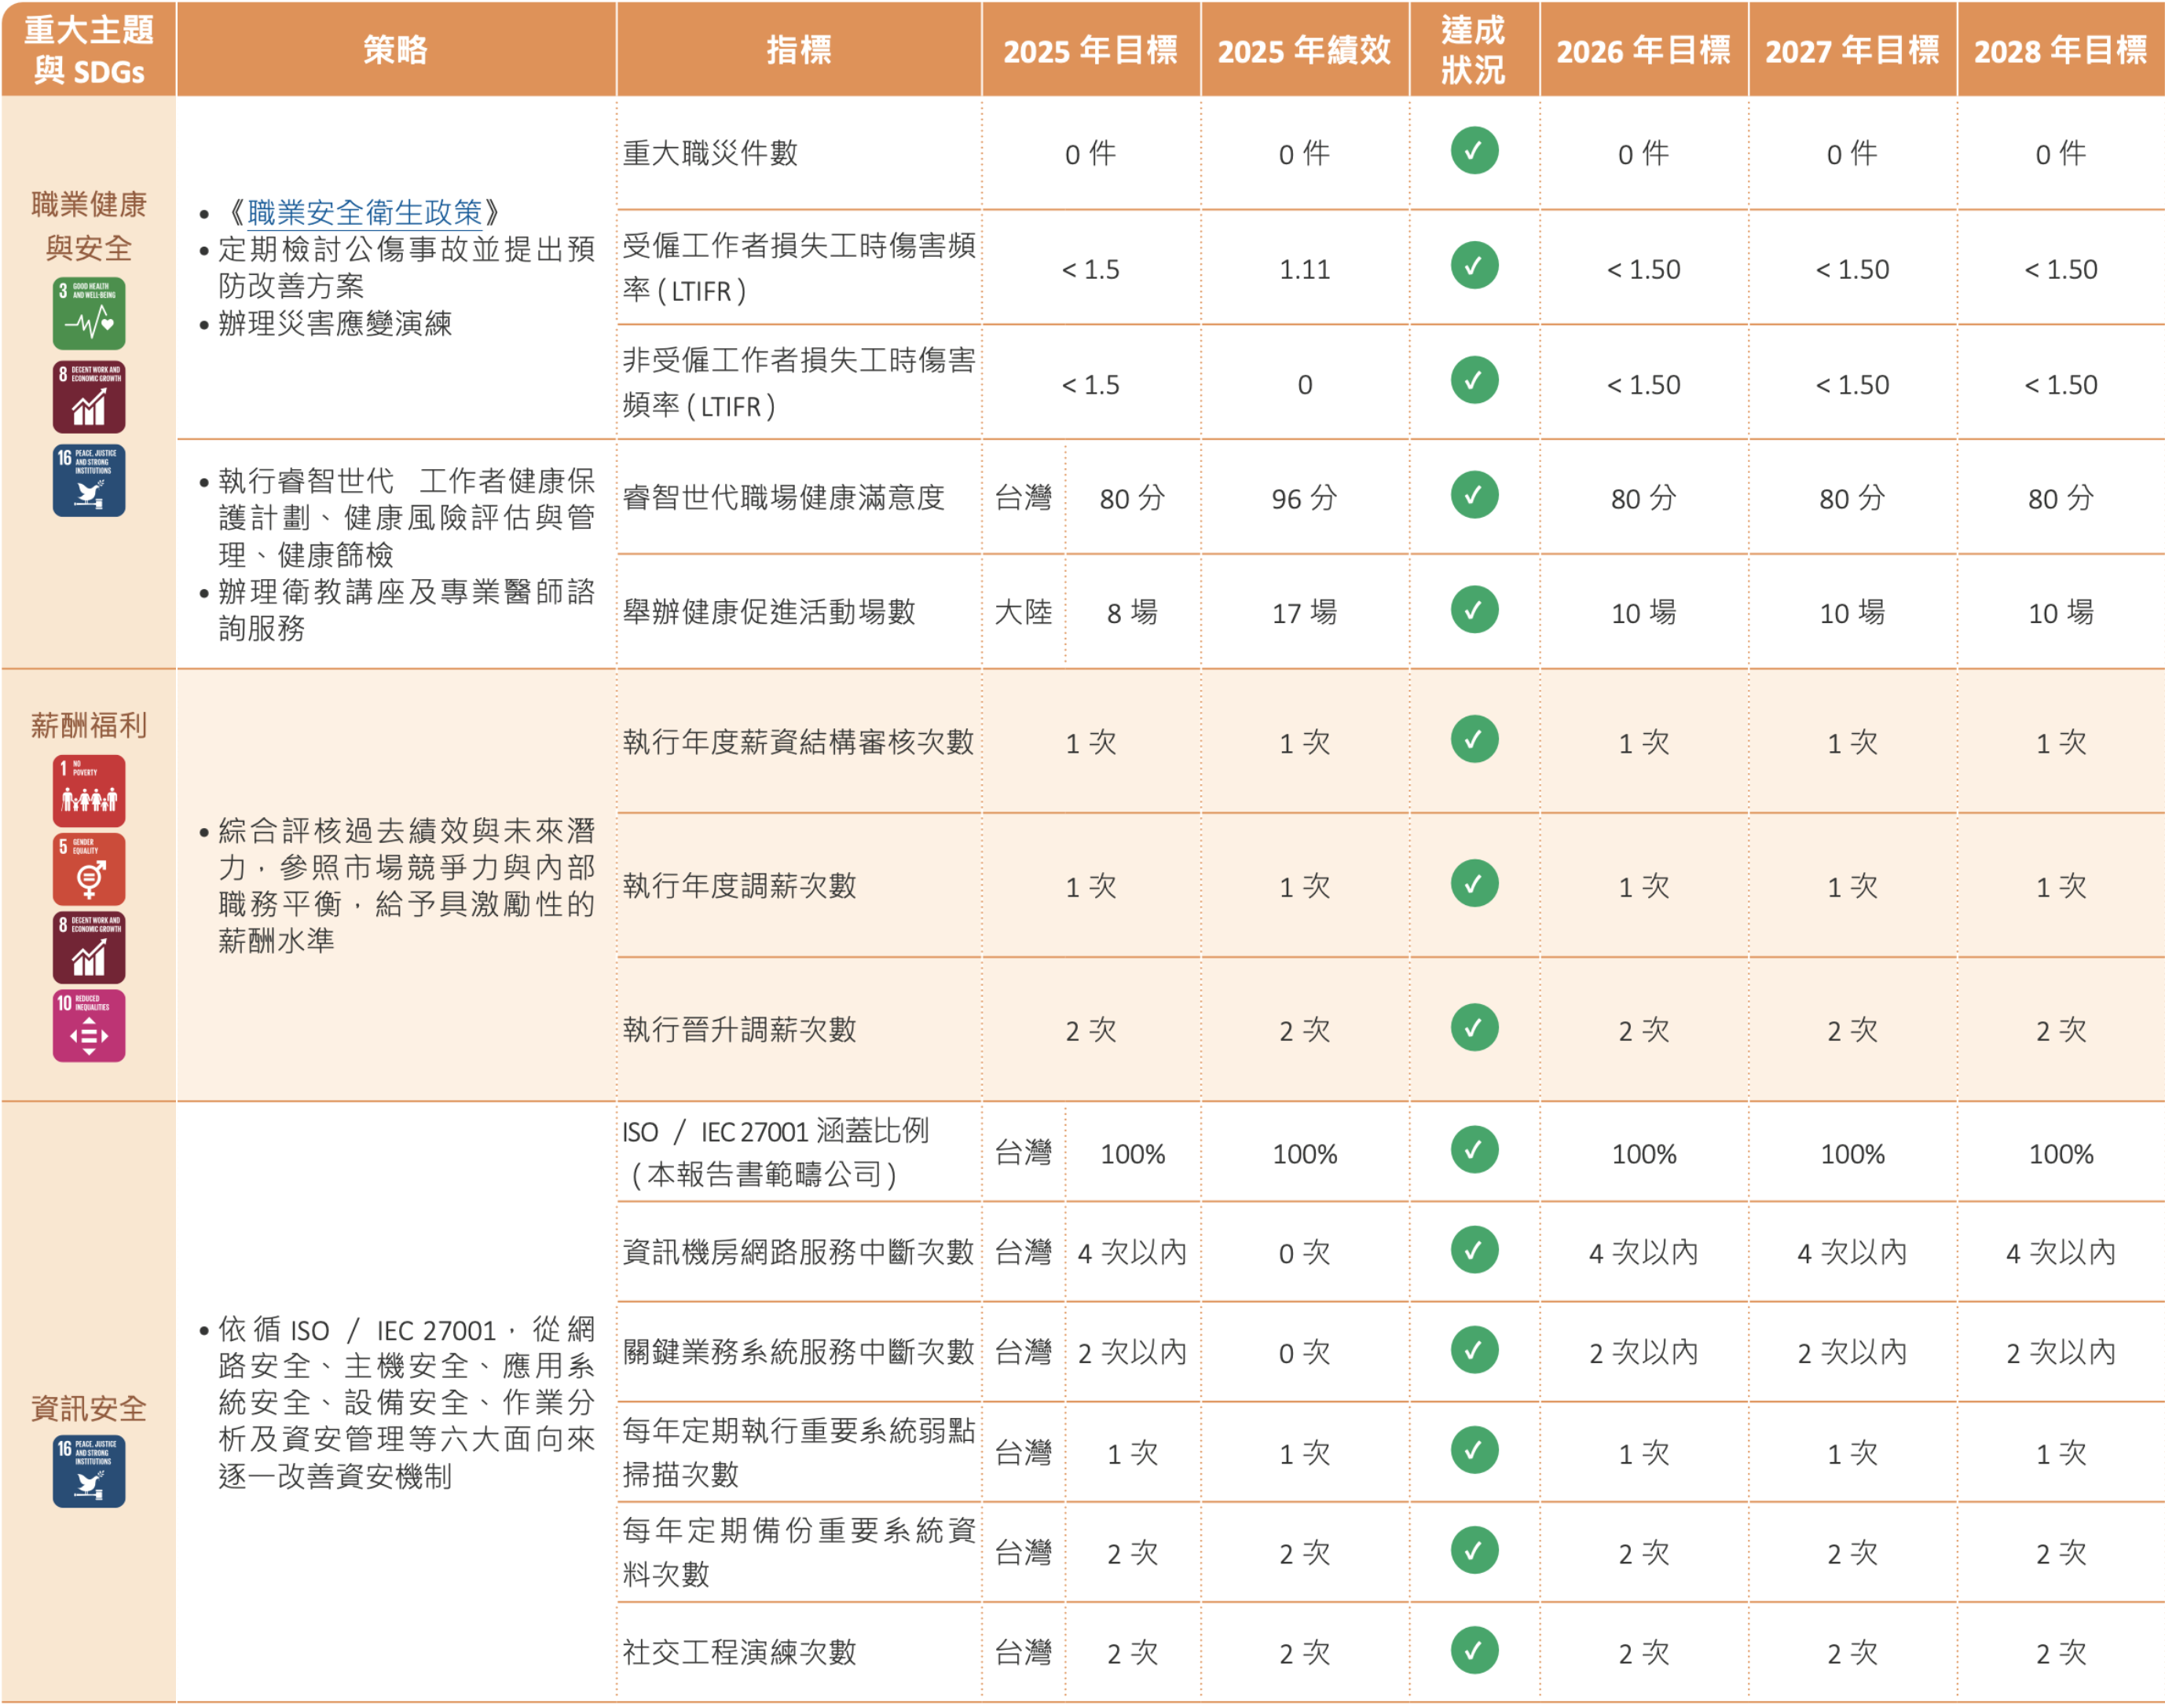Screen dimensions: 2165x1708
Task: Click the 執行年度調薪次數 indicator
Action: (x=740, y=886)
